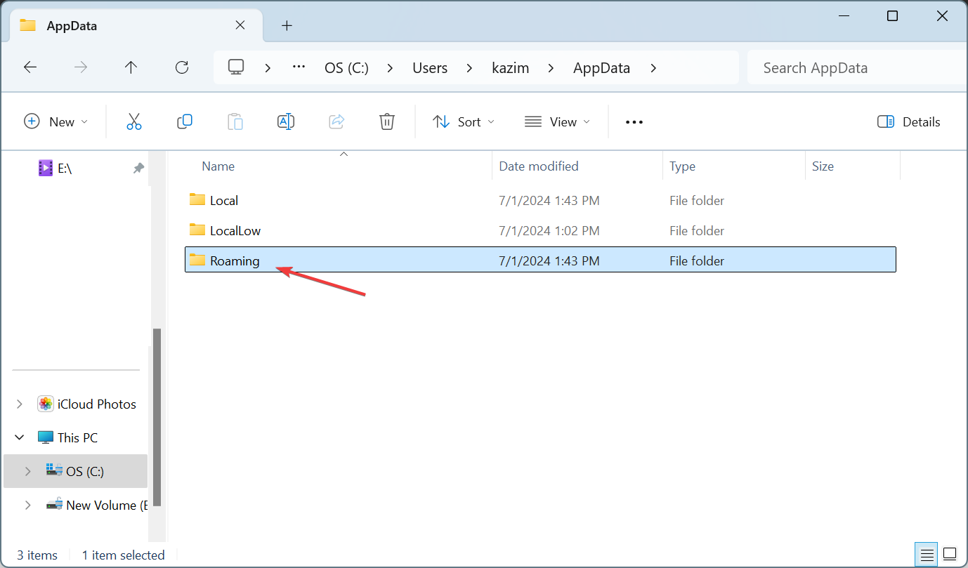
Task: Click chevron after OS (C:) in address bar
Action: click(391, 67)
